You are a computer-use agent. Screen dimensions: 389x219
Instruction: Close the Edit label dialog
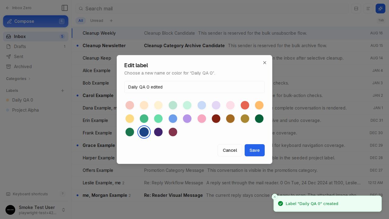265,63
